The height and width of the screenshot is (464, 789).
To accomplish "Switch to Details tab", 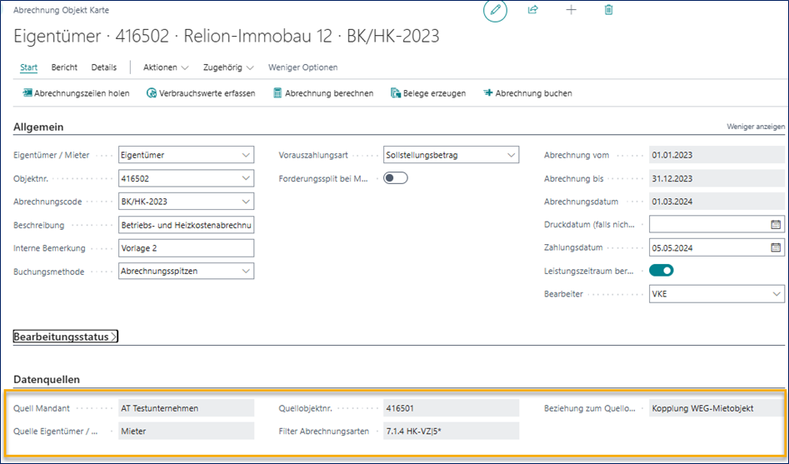I will pyautogui.click(x=104, y=67).
